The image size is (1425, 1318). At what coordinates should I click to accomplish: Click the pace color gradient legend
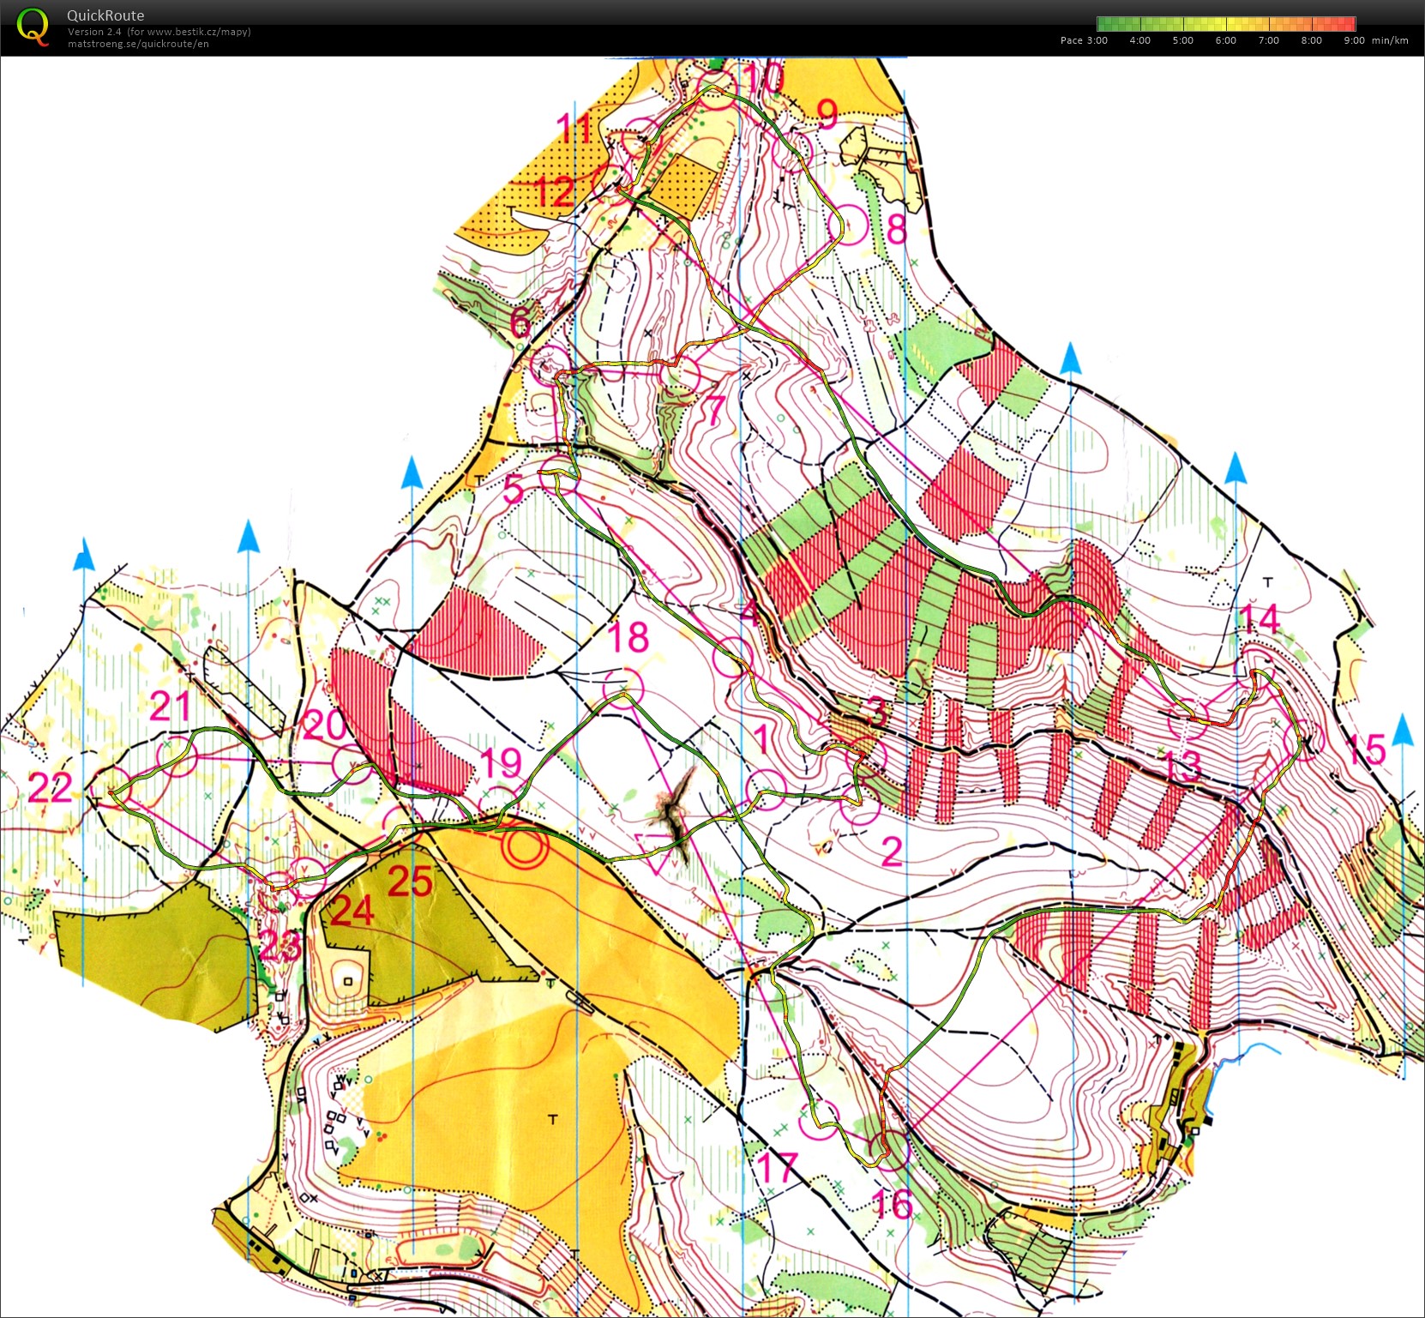click(1227, 24)
